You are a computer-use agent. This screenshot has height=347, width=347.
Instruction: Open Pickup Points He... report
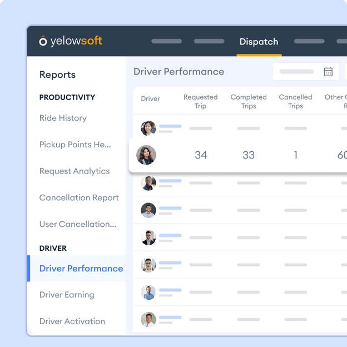coord(75,145)
